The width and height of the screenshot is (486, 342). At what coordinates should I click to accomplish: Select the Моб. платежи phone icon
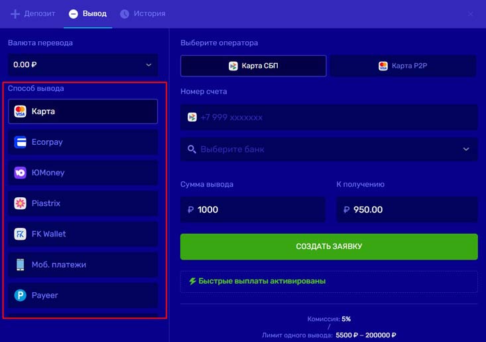pyautogui.click(x=20, y=264)
